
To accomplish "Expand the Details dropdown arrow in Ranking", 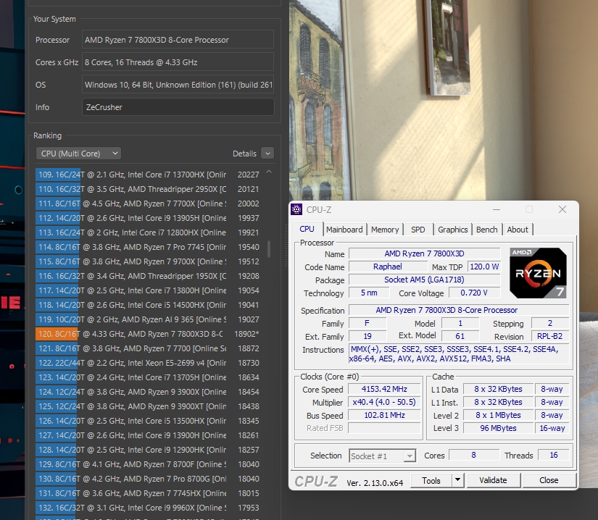I will point(267,154).
